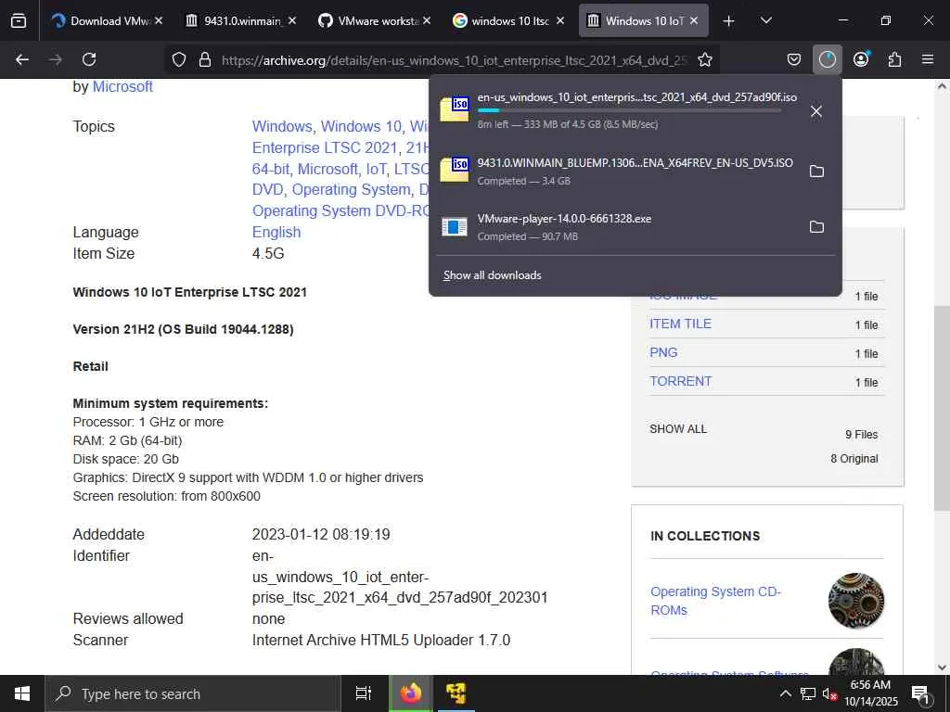Viewport: 950px width, 712px height.
Task: Open the muted volume tray icon
Action: point(829,693)
